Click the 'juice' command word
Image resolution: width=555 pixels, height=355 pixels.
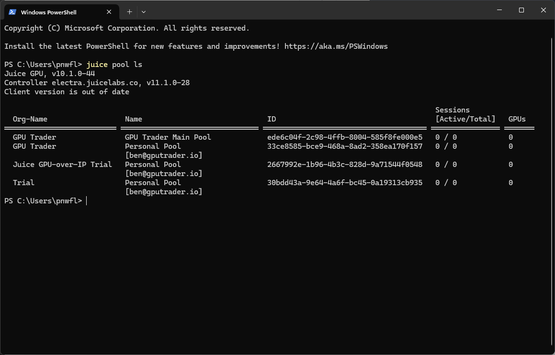coord(97,65)
